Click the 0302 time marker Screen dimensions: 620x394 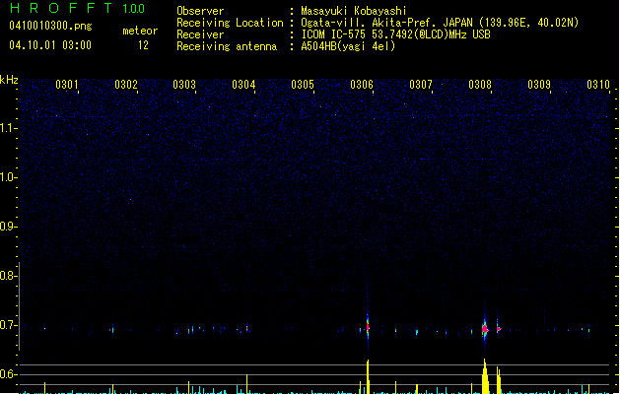[126, 84]
